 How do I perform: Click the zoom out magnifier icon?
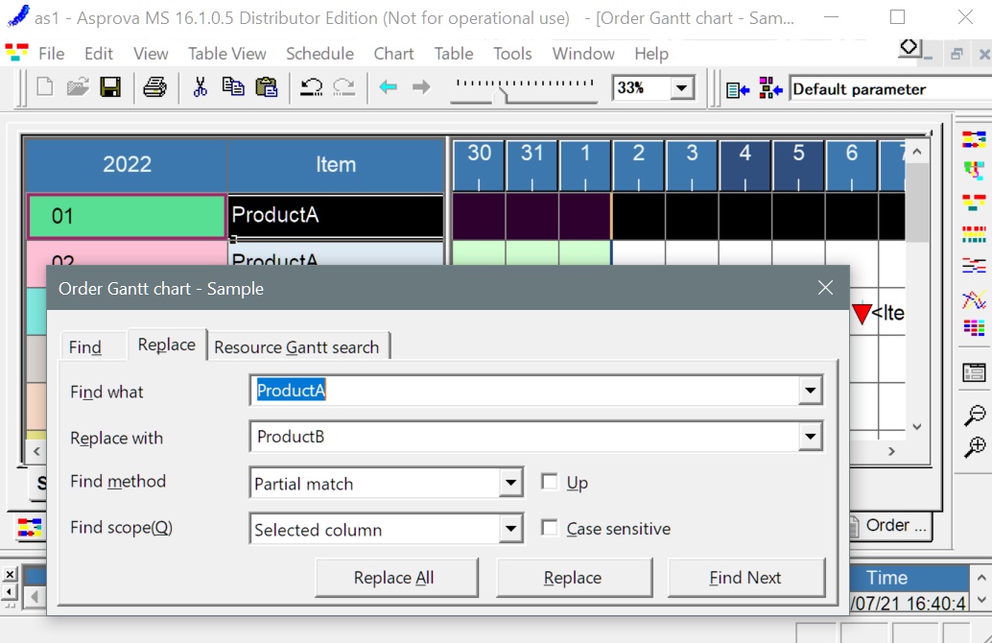point(975,416)
